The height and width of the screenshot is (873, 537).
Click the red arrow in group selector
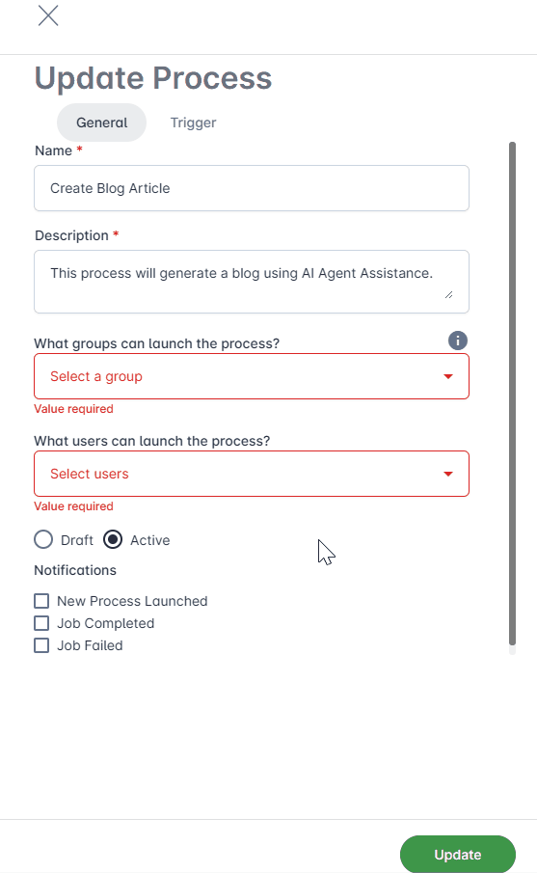(x=448, y=376)
